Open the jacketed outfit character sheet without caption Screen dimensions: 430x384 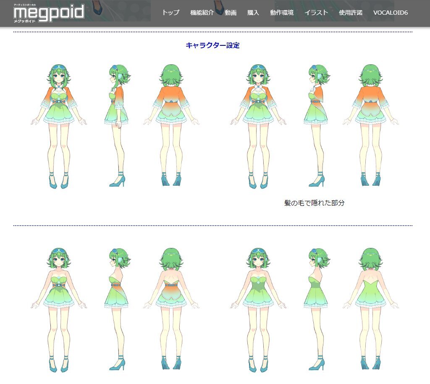(x=115, y=126)
